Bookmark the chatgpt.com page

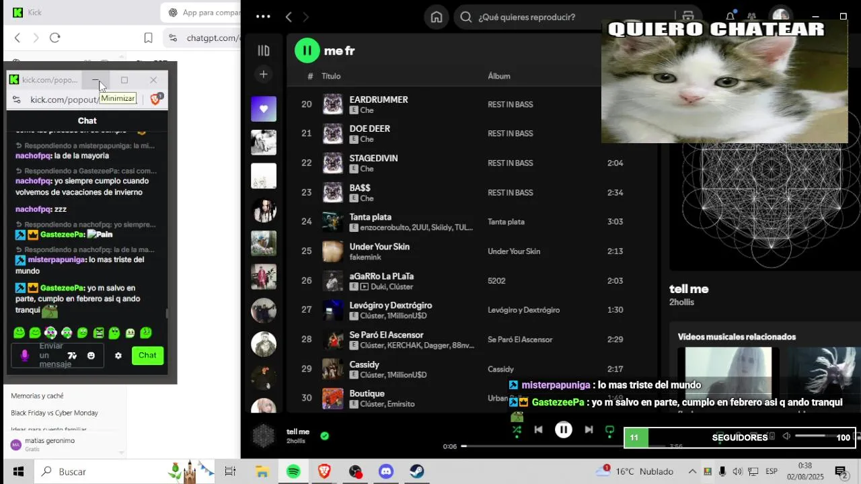[148, 38]
